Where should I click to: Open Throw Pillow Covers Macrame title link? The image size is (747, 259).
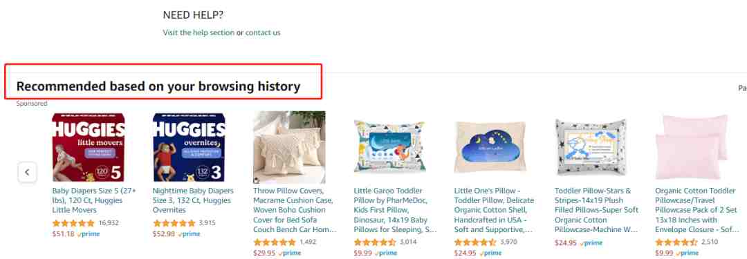[295, 210]
